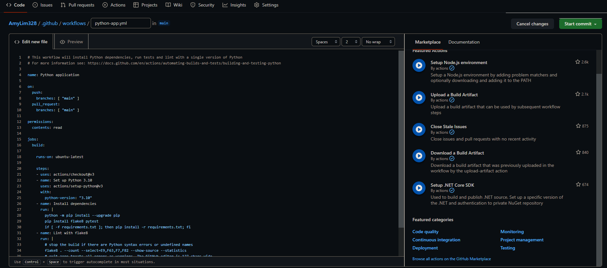The image size is (607, 268).
Task: Click the workflows breadcrumb link
Action: [x=74, y=23]
